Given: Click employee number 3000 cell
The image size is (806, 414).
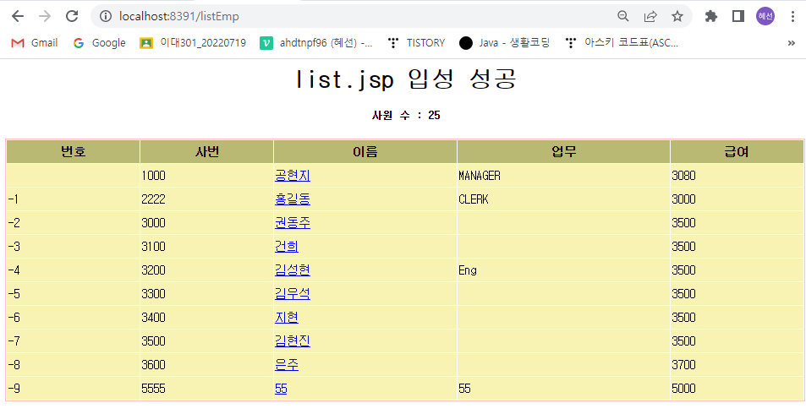Looking at the screenshot, I should tap(206, 223).
